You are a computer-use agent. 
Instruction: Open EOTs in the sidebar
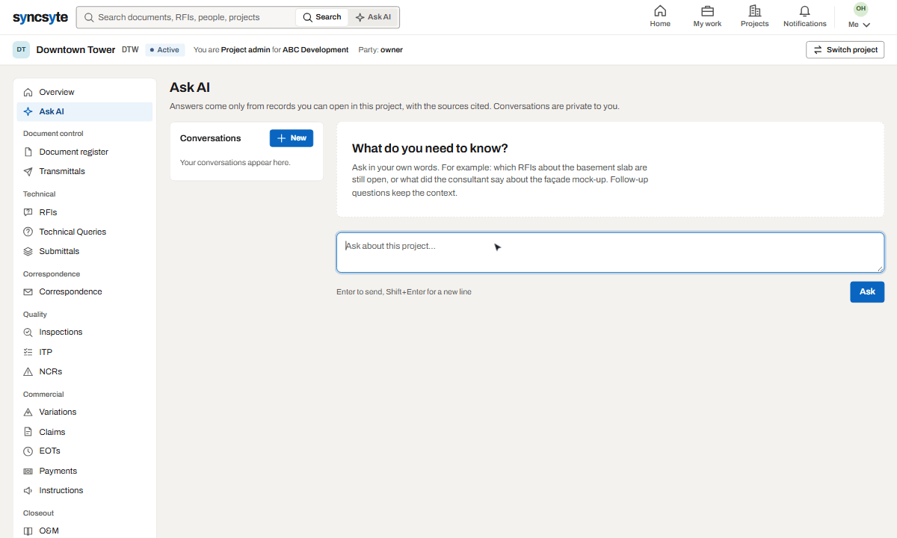point(84,451)
